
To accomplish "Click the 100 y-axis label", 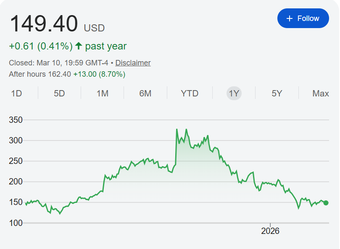I will point(16,223).
